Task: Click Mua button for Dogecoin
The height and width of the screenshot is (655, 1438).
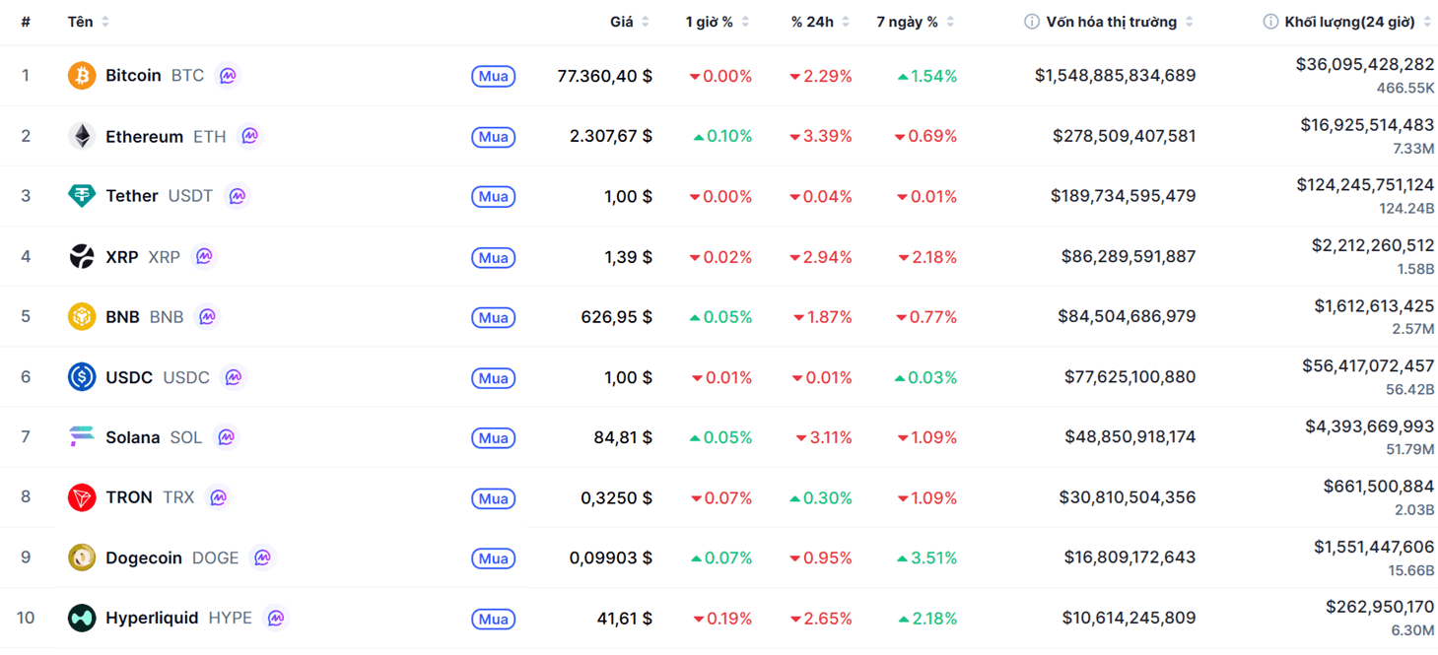Action: click(x=493, y=558)
